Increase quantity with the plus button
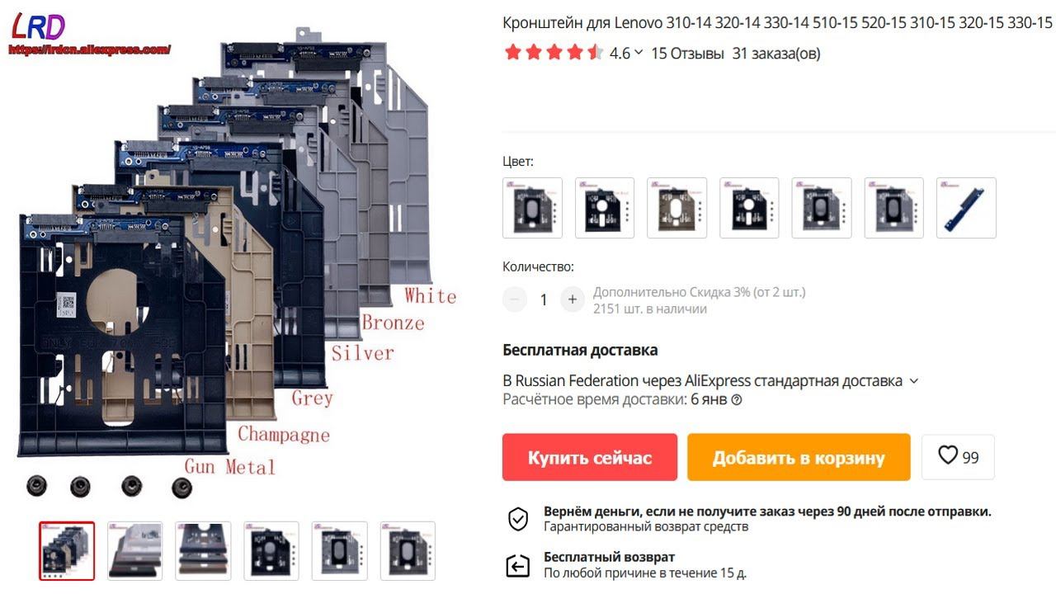This screenshot has width=1056, height=594. [x=572, y=299]
